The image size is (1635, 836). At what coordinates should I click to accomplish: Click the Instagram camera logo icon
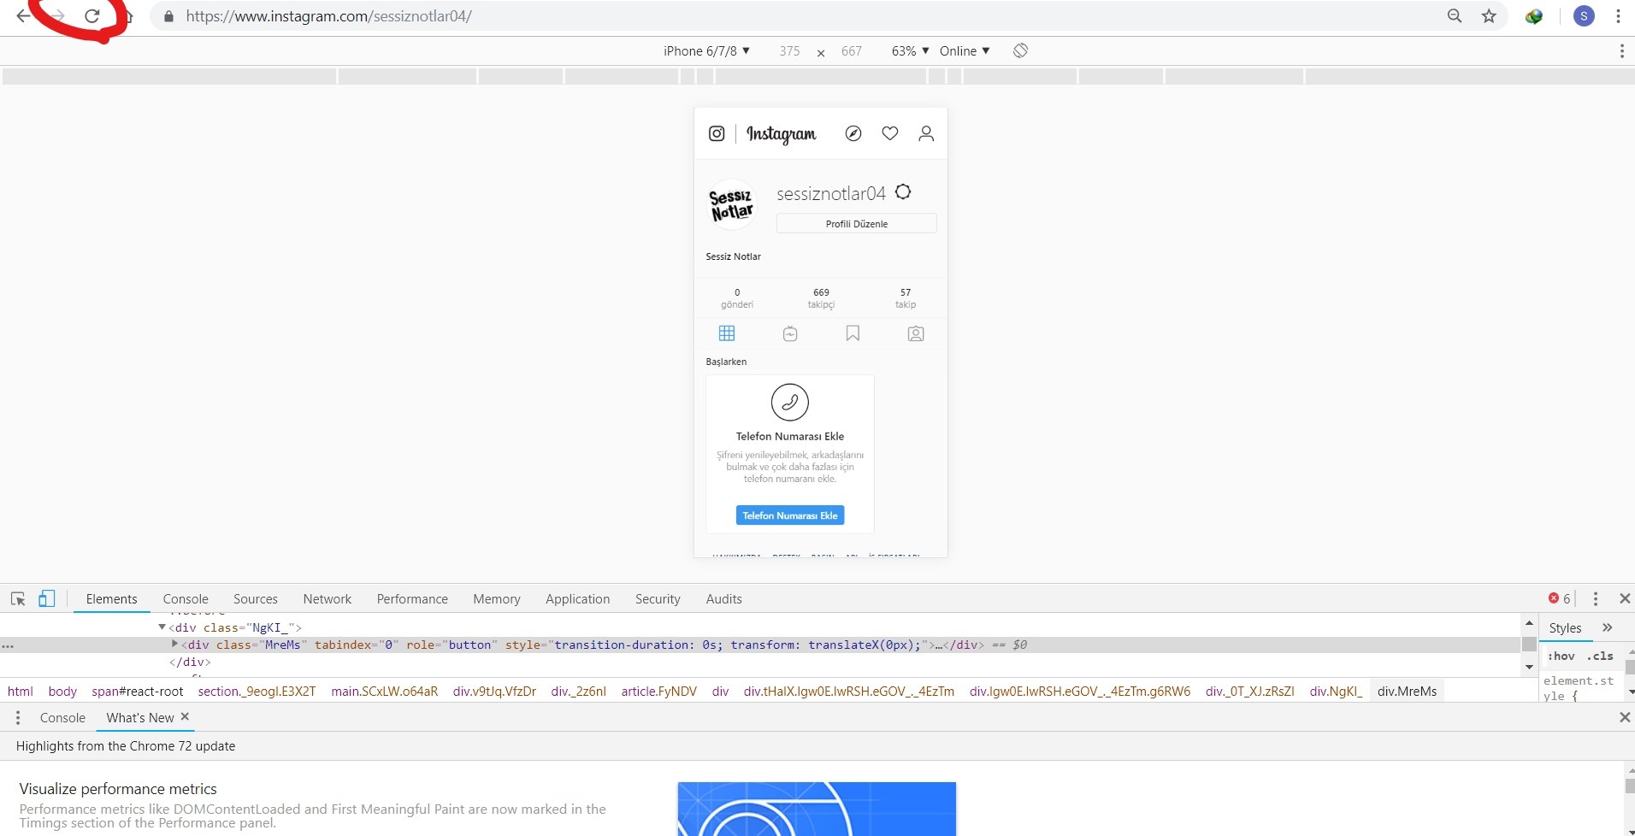coord(717,133)
